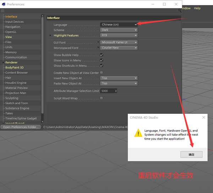
Task: Open the Help menu
Action: tap(197, 8)
